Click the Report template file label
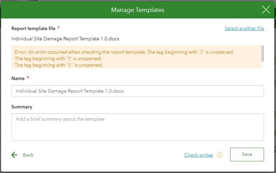 point(33,28)
